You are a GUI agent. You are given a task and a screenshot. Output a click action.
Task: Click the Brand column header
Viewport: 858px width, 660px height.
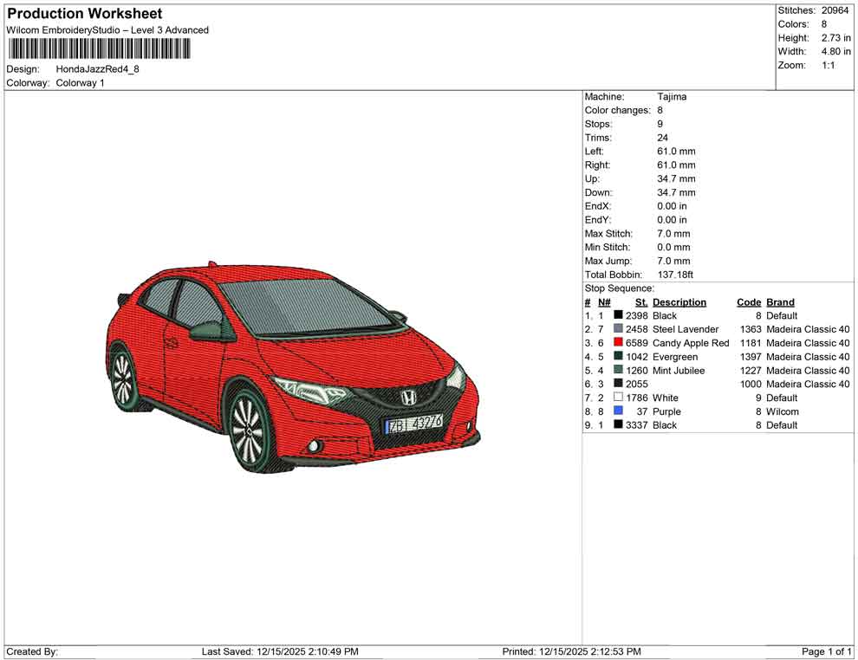click(x=779, y=301)
